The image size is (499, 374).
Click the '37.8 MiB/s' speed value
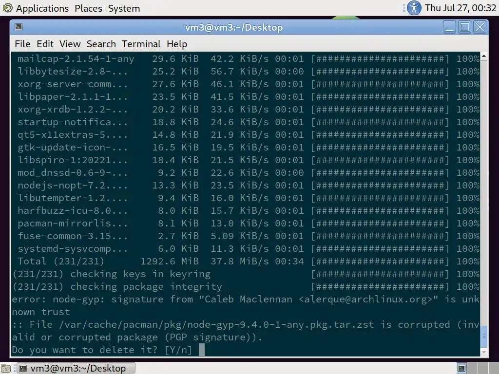pyautogui.click(x=240, y=262)
